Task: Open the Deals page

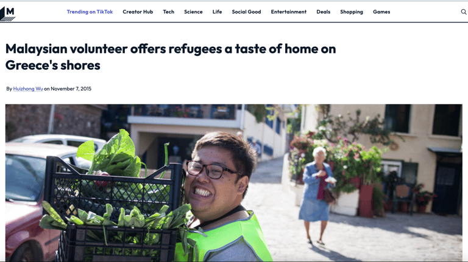Action: pyautogui.click(x=323, y=12)
